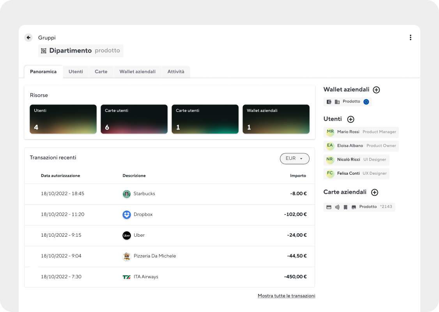This screenshot has height=312, width=439.
Task: Click the store icon in Prodotto *2143 chip
Action: pos(354,207)
